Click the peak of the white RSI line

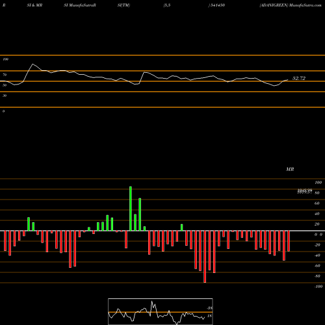32,64
